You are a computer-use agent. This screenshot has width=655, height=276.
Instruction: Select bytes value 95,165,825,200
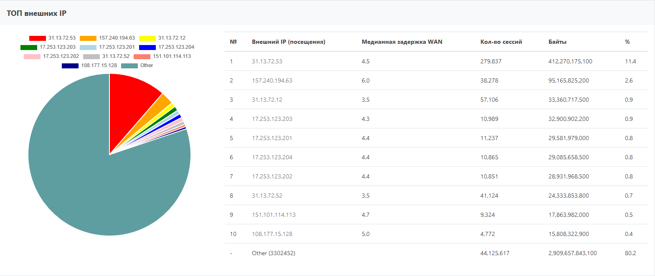point(569,80)
